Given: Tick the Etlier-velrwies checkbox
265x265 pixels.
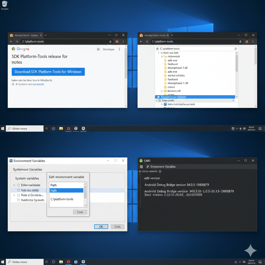Looking at the screenshot, I should (19, 185).
